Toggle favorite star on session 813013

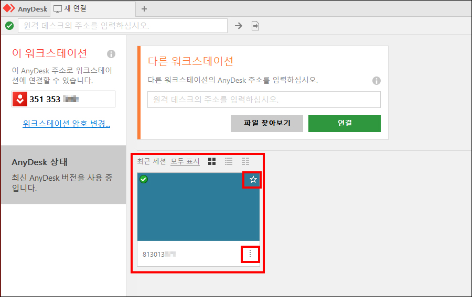point(253,180)
